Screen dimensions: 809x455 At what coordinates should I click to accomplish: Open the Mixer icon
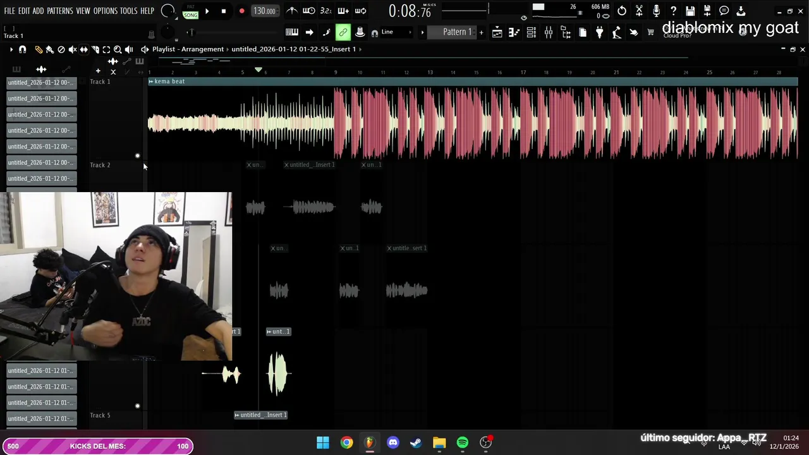[549, 32]
